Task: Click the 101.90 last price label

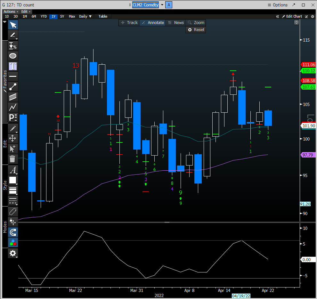Action: pos(308,126)
